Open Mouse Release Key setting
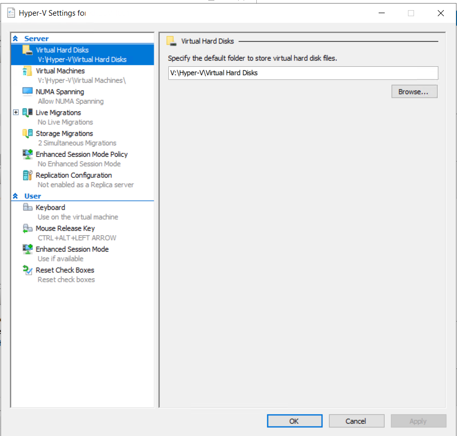 point(82,233)
